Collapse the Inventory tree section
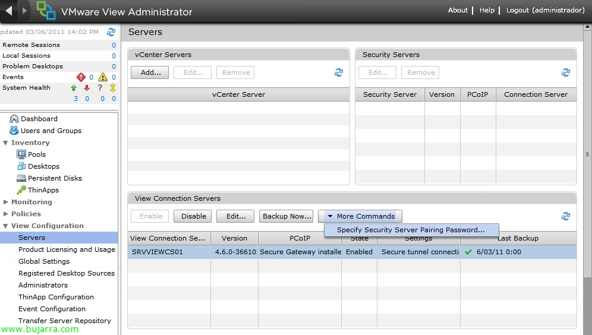The height and width of the screenshot is (335, 592). click(x=5, y=143)
